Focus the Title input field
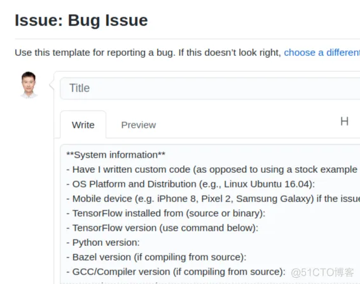360x284 pixels. tap(210, 88)
